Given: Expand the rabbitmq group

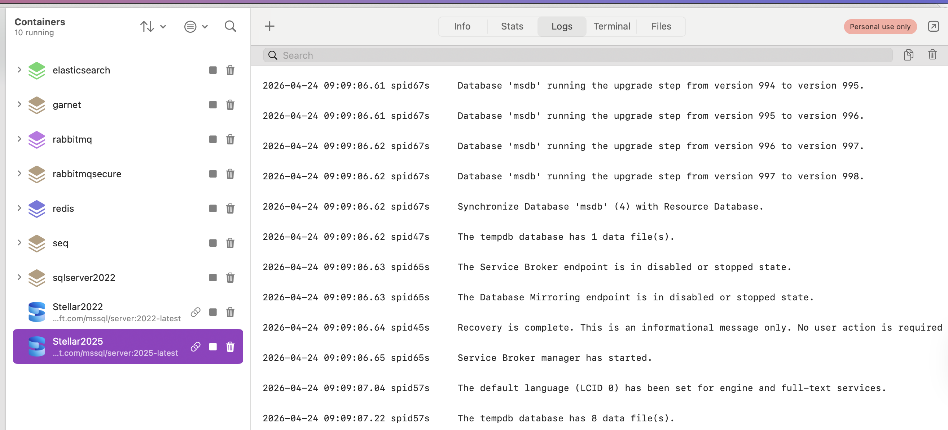Looking at the screenshot, I should [19, 139].
